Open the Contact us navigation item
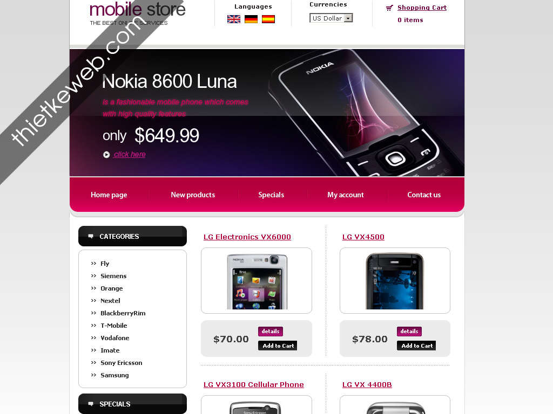 (424, 195)
